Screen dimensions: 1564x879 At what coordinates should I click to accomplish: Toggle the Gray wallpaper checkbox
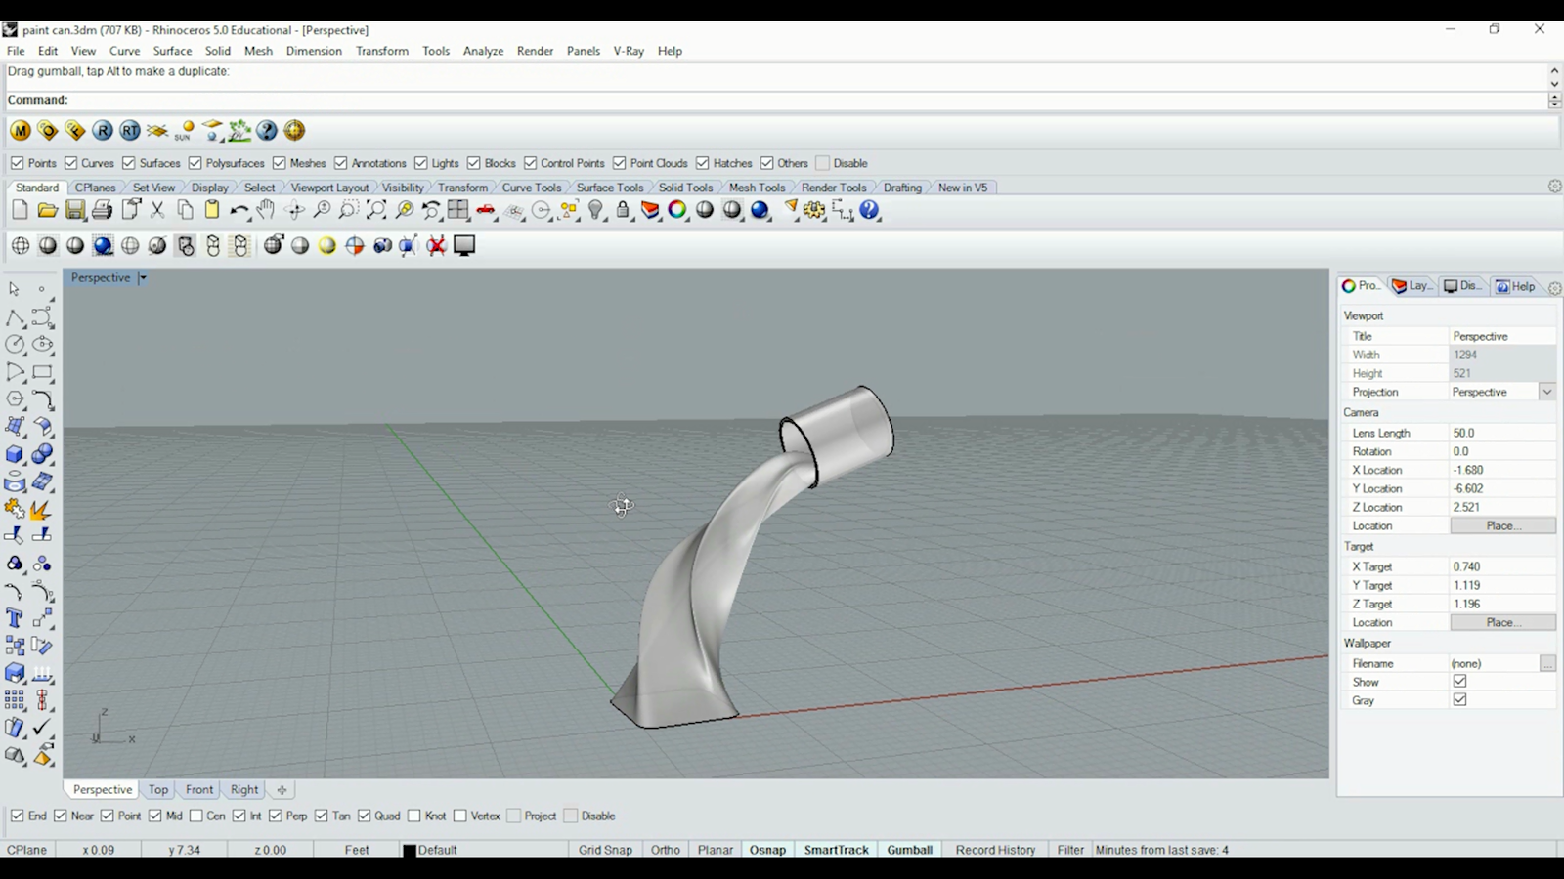tap(1459, 699)
